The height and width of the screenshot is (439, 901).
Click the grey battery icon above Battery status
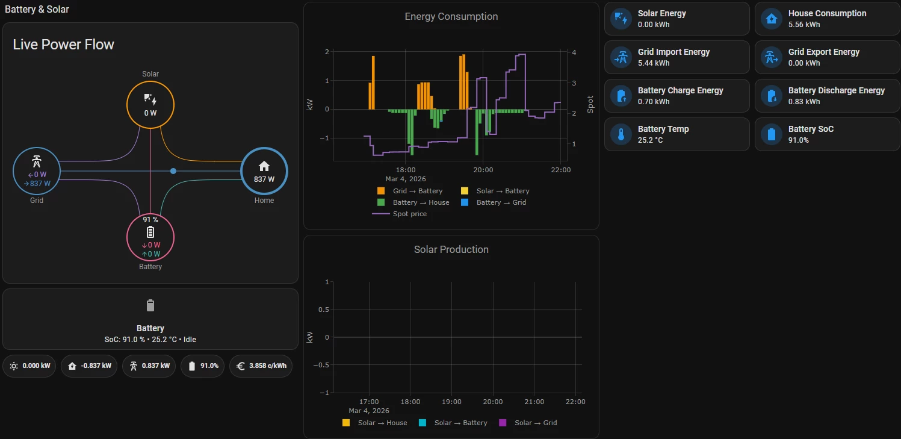coord(150,306)
